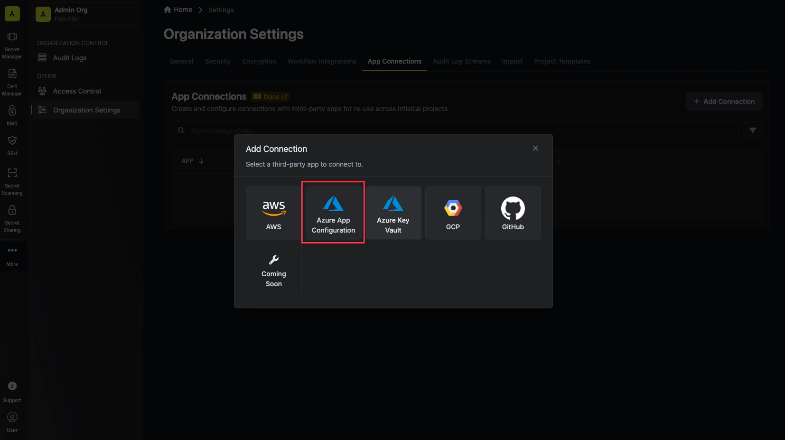Click the Settings breadcrumb

(x=221, y=10)
